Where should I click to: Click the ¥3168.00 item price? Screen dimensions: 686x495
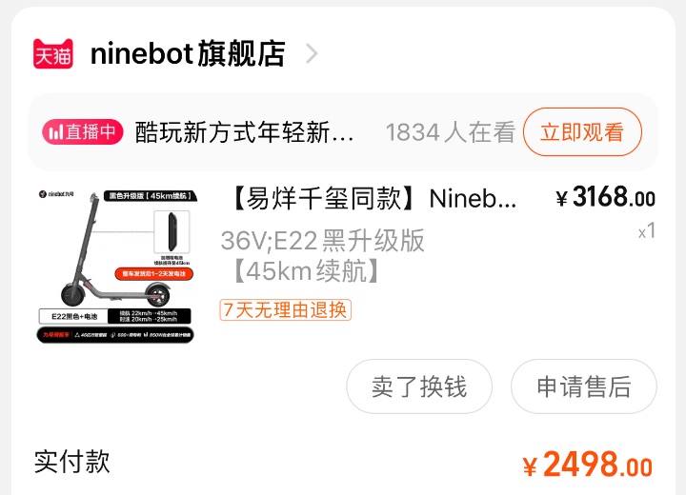[x=606, y=198]
